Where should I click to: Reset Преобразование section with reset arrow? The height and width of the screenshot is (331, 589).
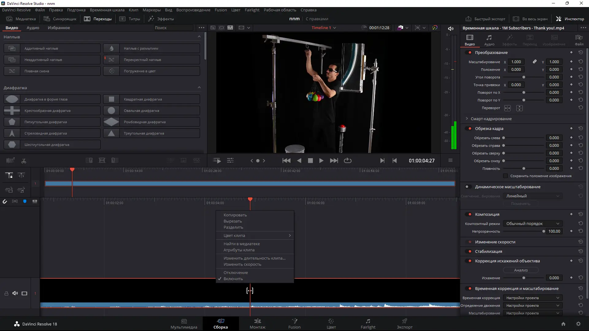coord(580,52)
